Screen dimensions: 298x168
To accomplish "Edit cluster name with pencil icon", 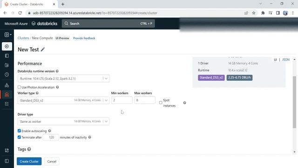I will (x=43, y=49).
